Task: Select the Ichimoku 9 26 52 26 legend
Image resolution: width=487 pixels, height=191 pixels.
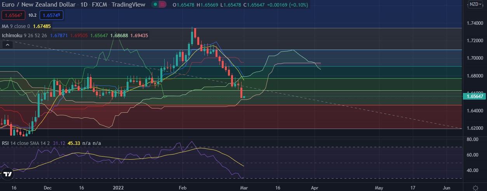Action: pyautogui.click(x=24, y=36)
